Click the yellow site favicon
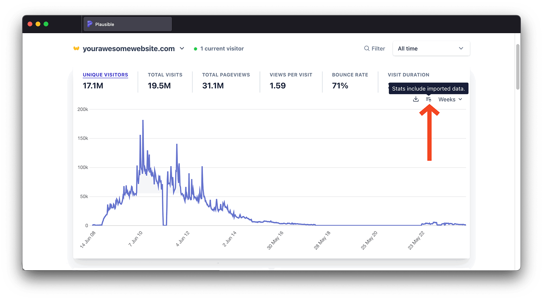The height and width of the screenshot is (300, 543). click(x=76, y=48)
